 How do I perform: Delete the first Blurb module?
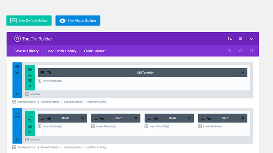[x=82, y=118]
